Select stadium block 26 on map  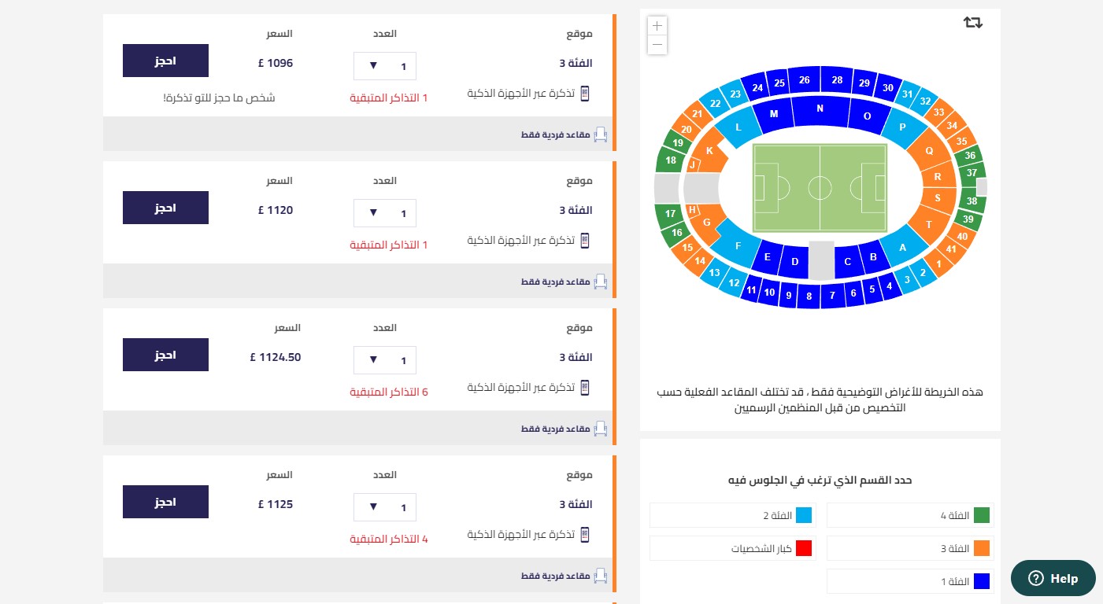(804, 79)
